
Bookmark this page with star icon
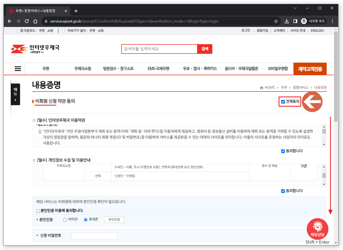[276, 21]
